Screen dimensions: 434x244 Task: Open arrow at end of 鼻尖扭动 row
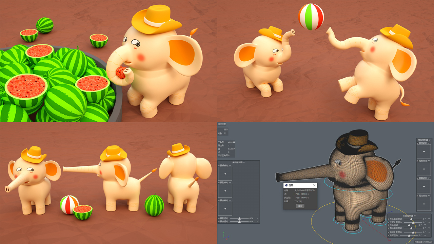point(258,221)
